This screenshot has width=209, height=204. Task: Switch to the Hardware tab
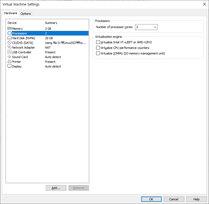[x=11, y=13]
